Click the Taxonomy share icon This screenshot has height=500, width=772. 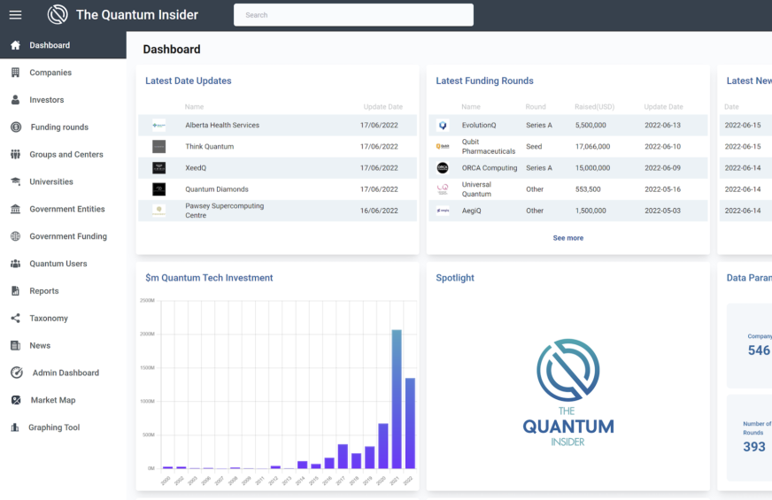(x=15, y=319)
